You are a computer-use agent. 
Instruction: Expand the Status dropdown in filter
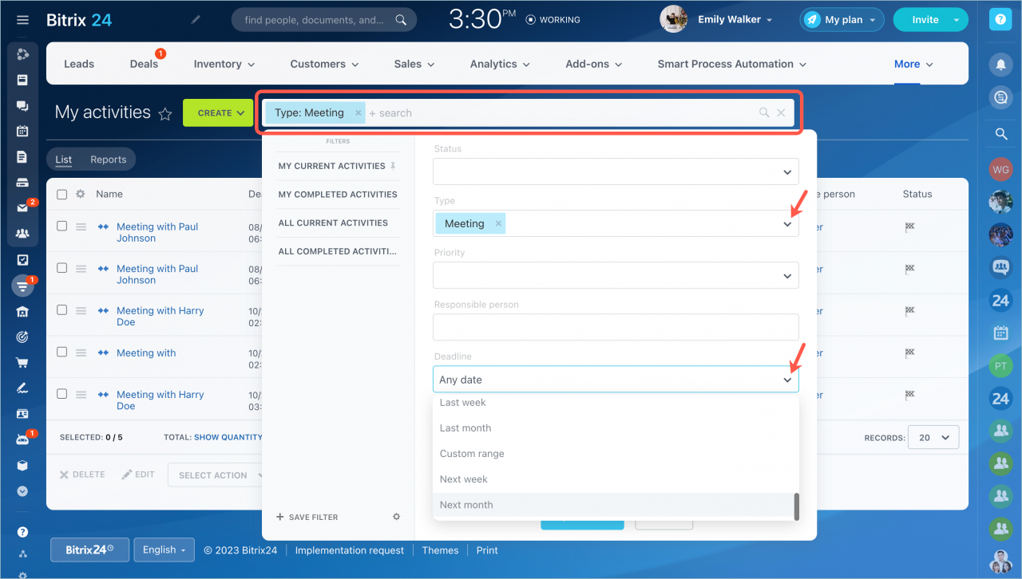coord(787,172)
